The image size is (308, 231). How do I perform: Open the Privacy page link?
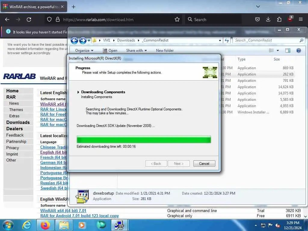point(13,148)
